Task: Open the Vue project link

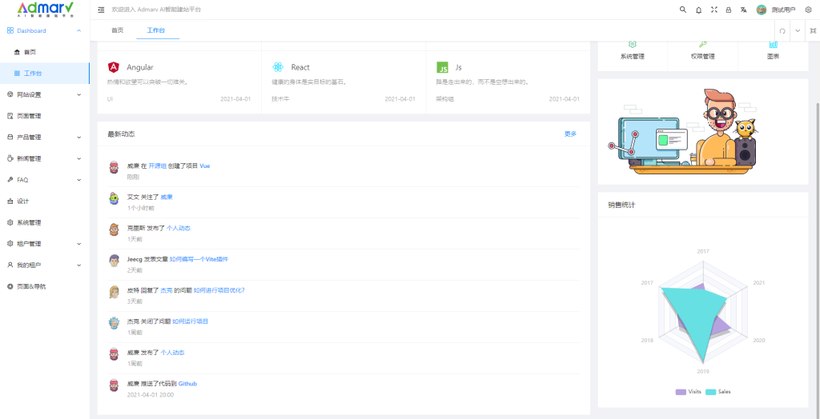Action: (205, 166)
